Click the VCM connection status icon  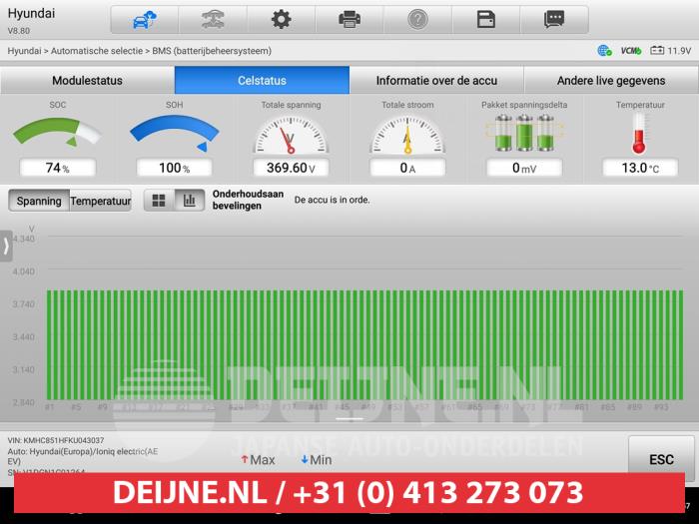[x=630, y=50]
